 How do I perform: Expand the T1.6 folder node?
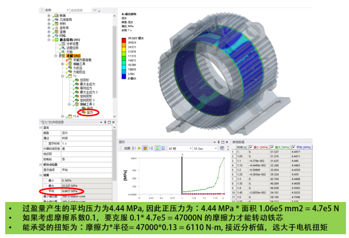(63, 116)
